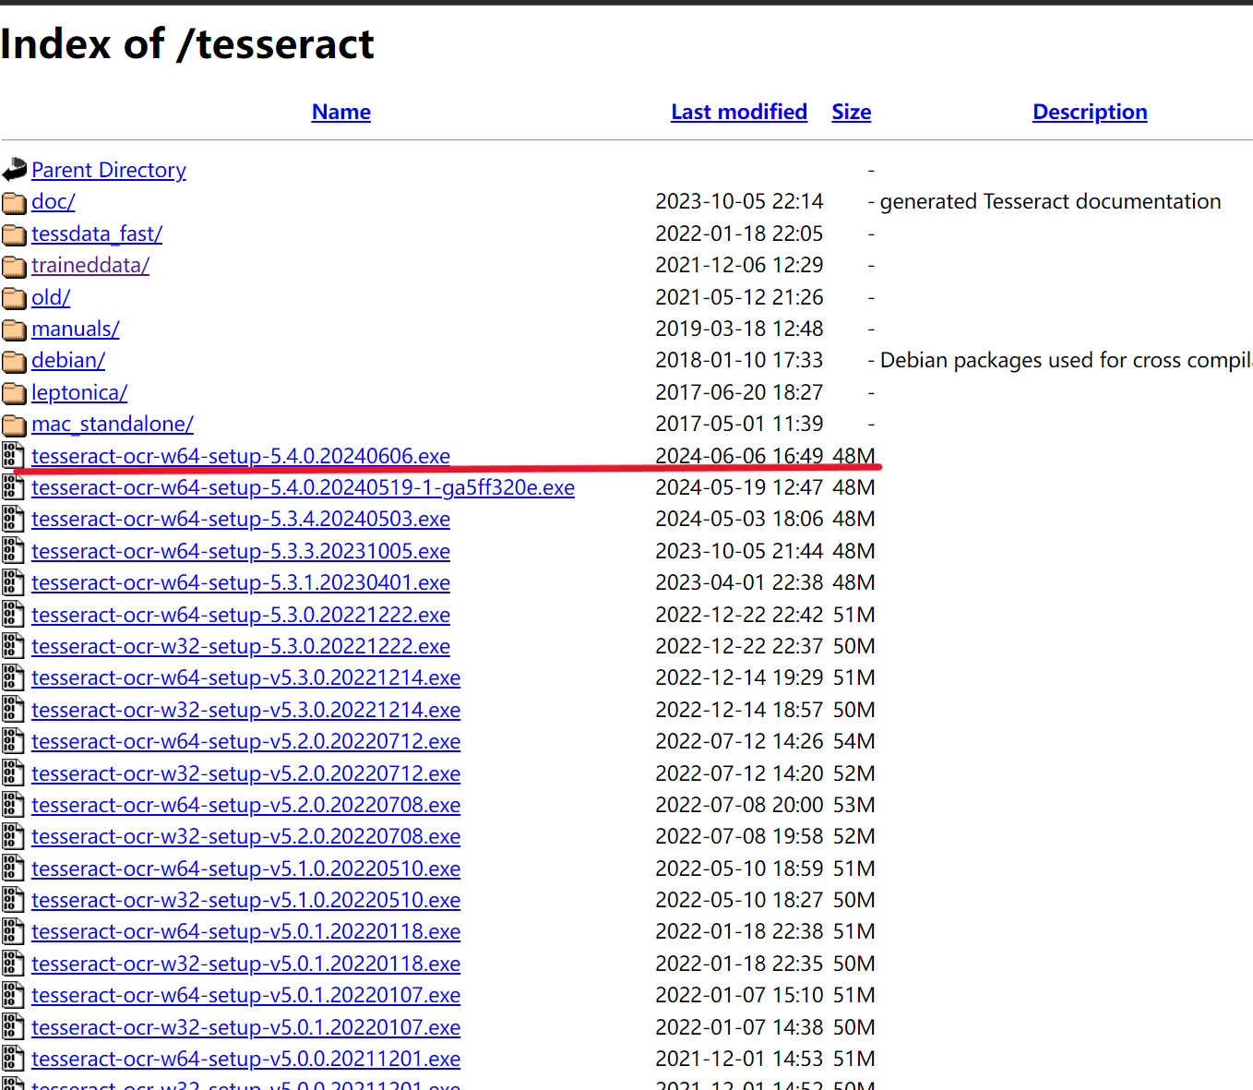Screen dimensions: 1253x1090
Task: Click the folder icon beside traineddata/
Action: tap(14, 266)
